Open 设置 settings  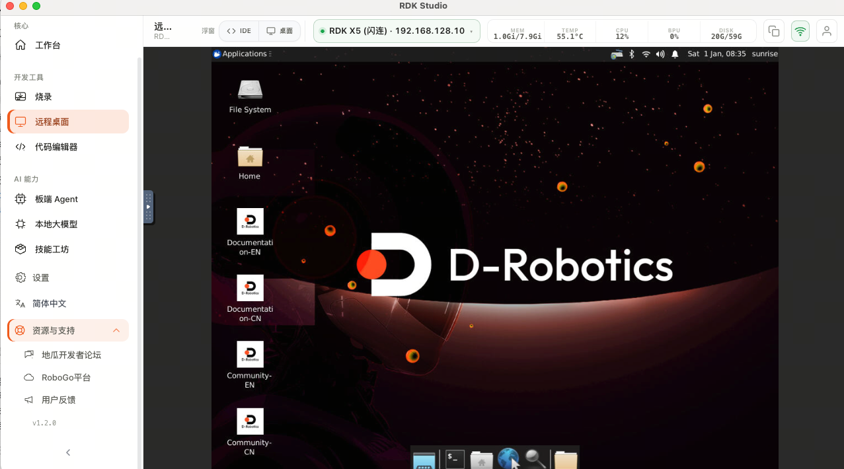pos(68,277)
